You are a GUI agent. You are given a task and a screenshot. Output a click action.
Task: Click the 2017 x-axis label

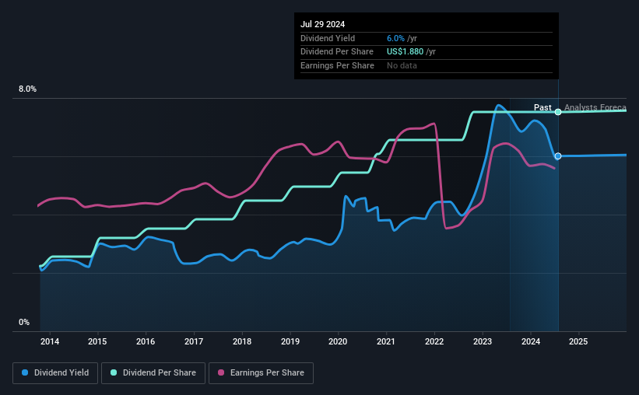coord(194,341)
